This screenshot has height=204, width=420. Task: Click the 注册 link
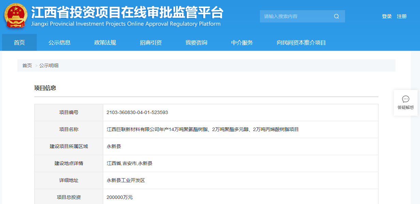click(x=402, y=16)
